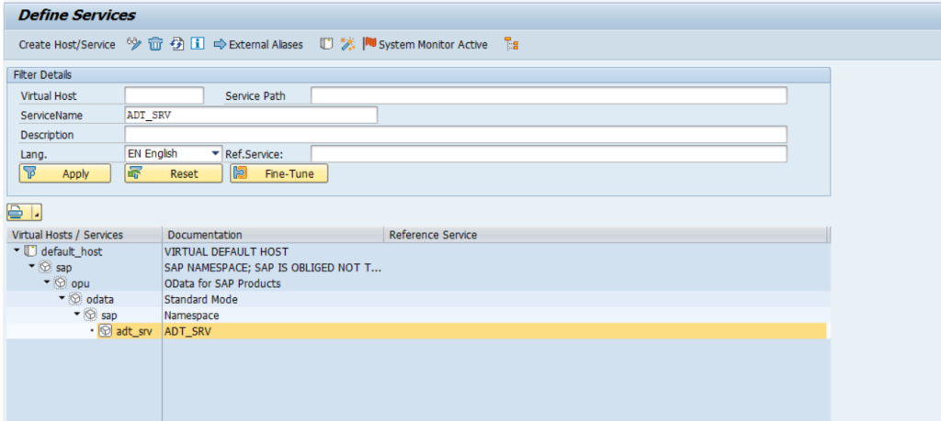This screenshot has width=941, height=421.
Task: Click the display/change pencil-glasses icon
Action: click(134, 44)
